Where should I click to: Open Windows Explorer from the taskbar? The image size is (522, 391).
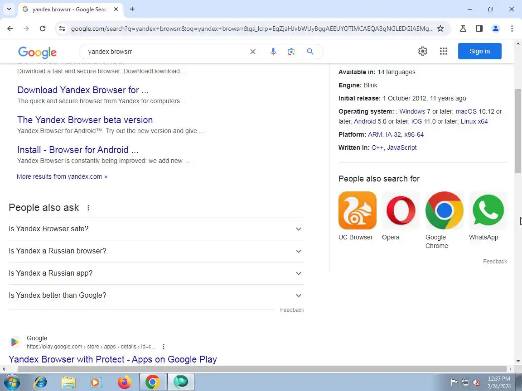pos(68,382)
